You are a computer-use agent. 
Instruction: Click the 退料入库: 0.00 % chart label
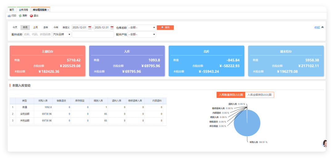coord(236,104)
